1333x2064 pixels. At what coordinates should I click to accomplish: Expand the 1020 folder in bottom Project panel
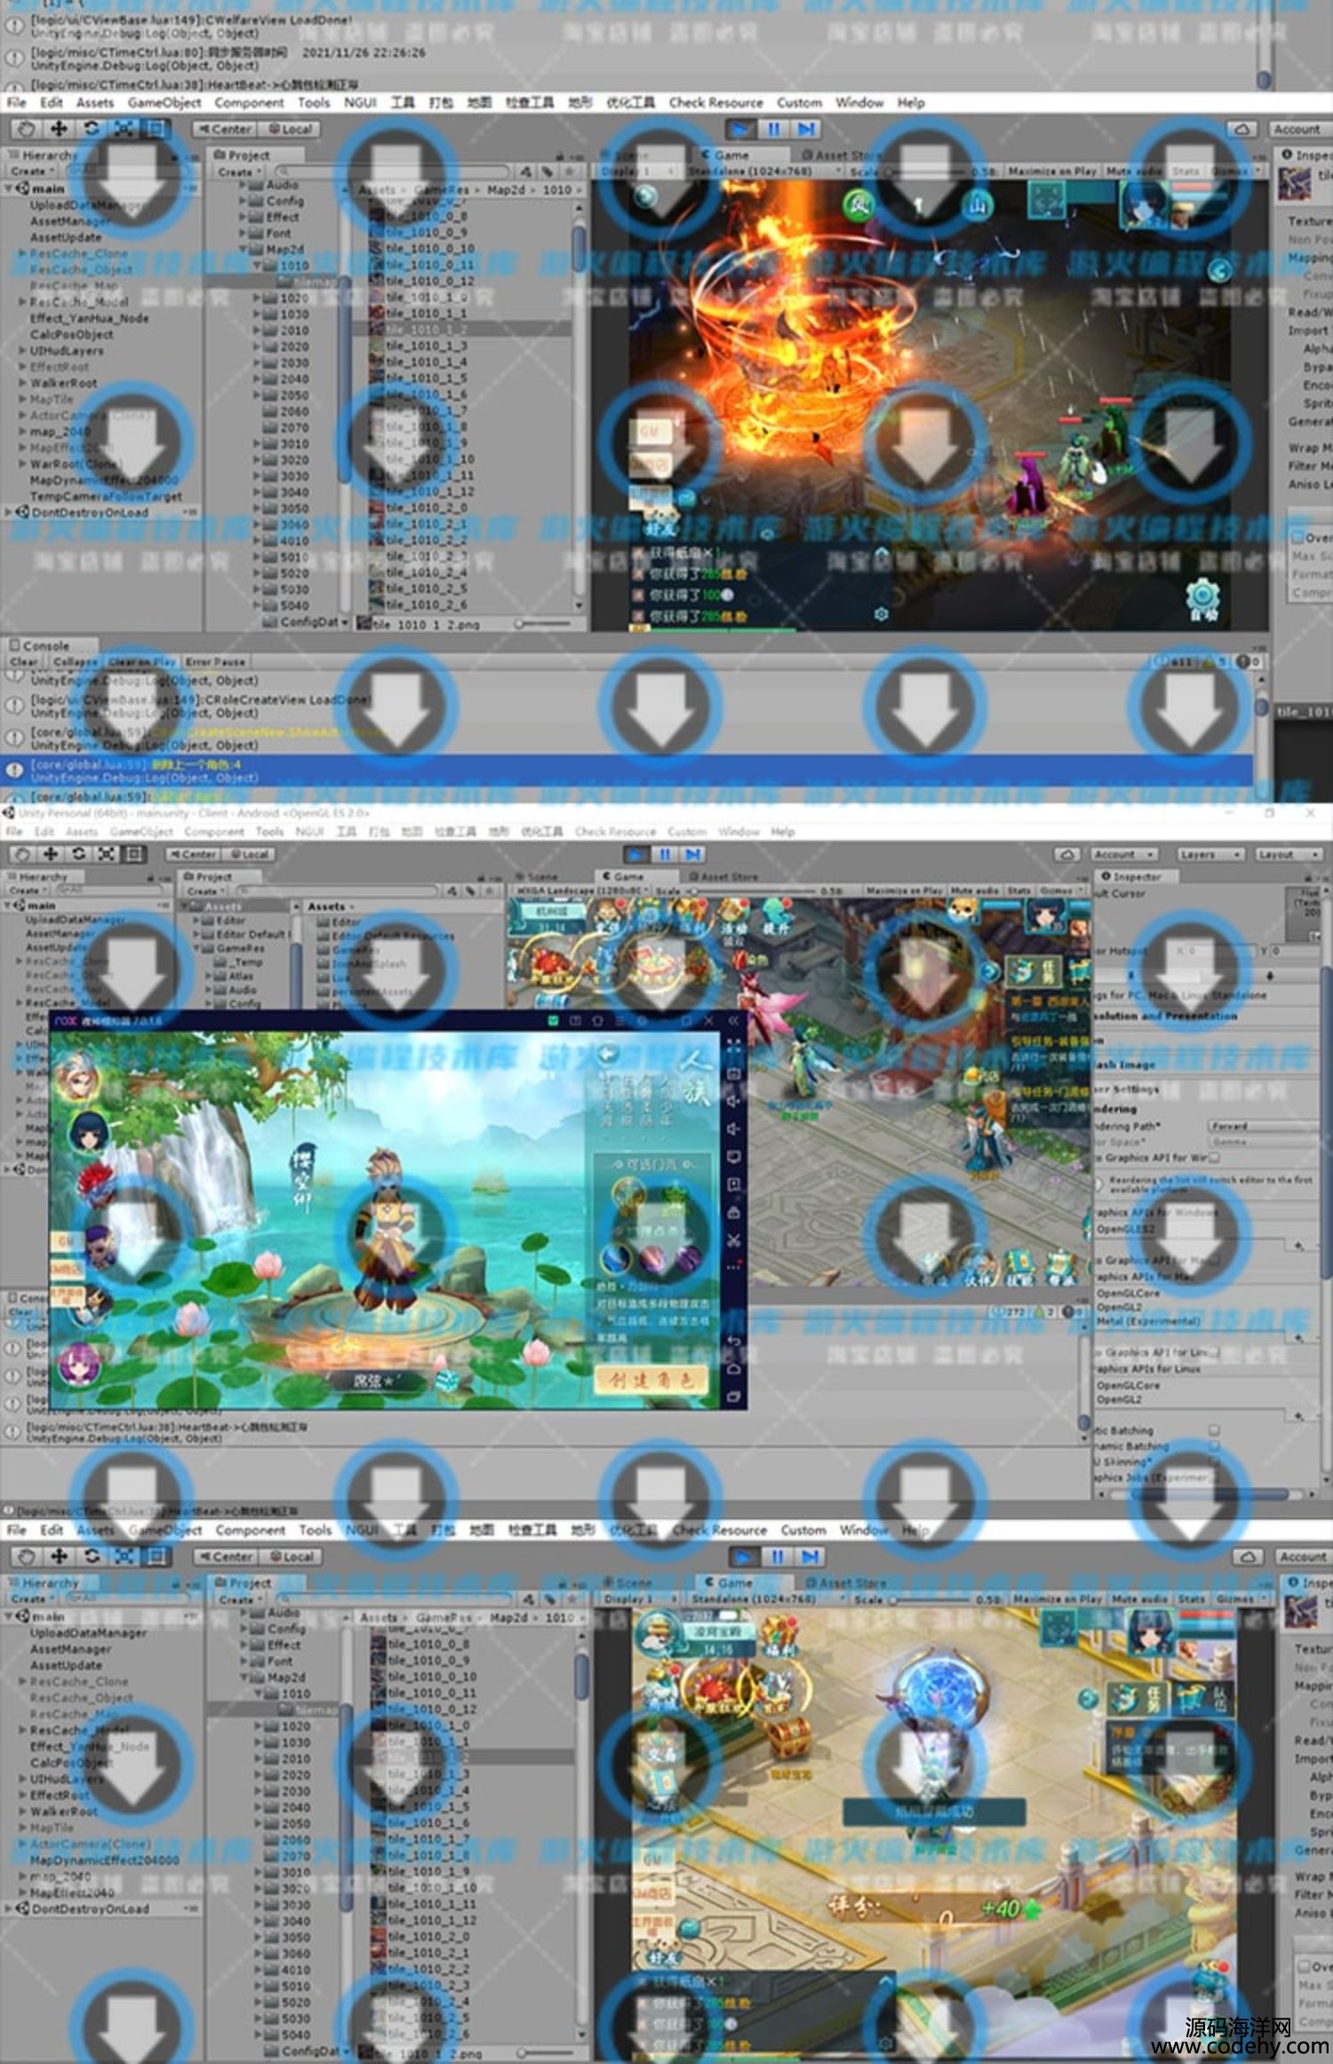point(258,1726)
